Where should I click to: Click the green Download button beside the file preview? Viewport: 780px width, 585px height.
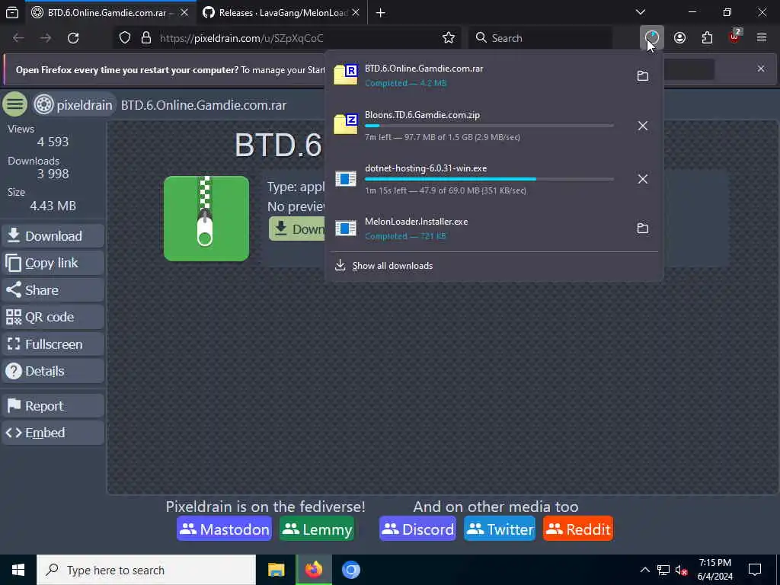point(298,229)
